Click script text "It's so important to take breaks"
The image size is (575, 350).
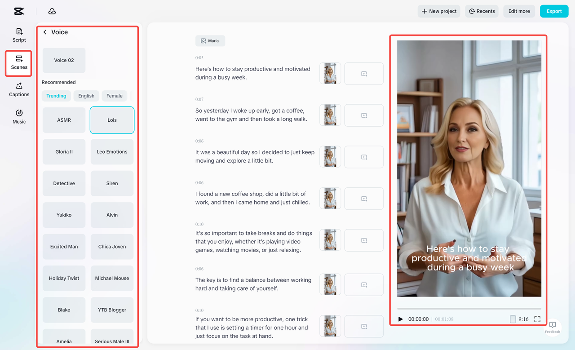coord(254,242)
